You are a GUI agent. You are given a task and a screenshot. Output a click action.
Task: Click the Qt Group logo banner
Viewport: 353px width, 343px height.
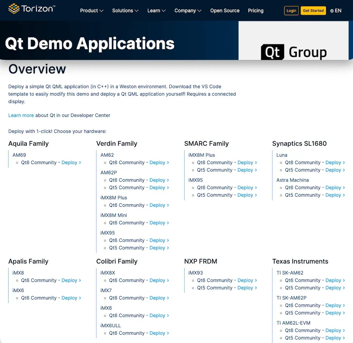pyautogui.click(x=294, y=52)
